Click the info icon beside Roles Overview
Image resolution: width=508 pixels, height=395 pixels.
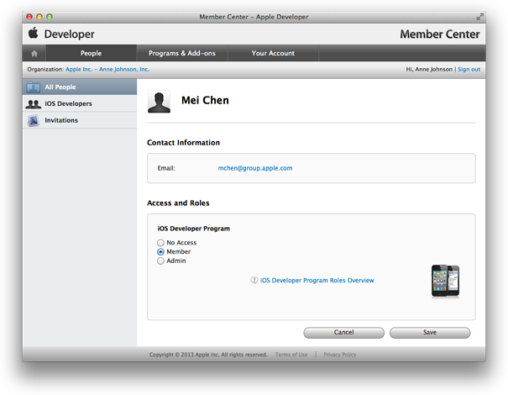pos(254,280)
